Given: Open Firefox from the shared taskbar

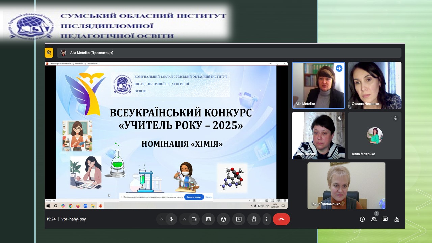Looking at the screenshot, I should [x=78, y=206].
